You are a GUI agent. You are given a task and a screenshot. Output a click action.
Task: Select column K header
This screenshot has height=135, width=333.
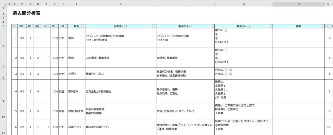point(121,4)
